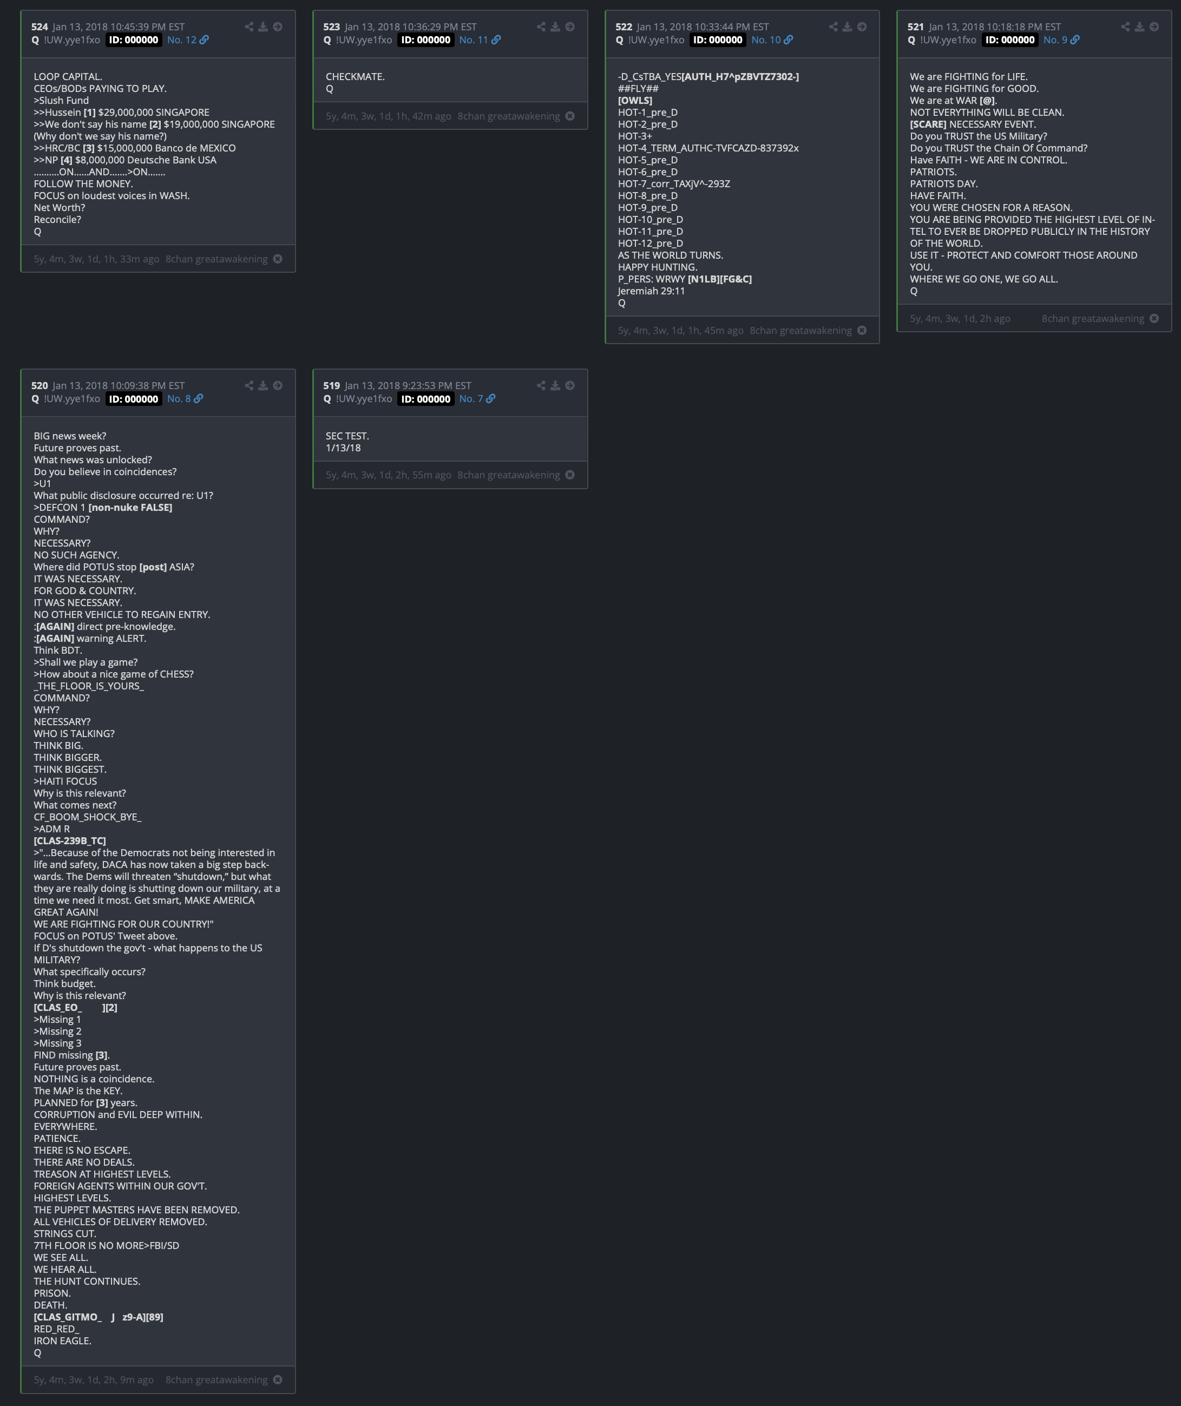This screenshot has height=1406, width=1181.
Task: Click the line 'Jeremiah 29:11'
Action: point(652,291)
